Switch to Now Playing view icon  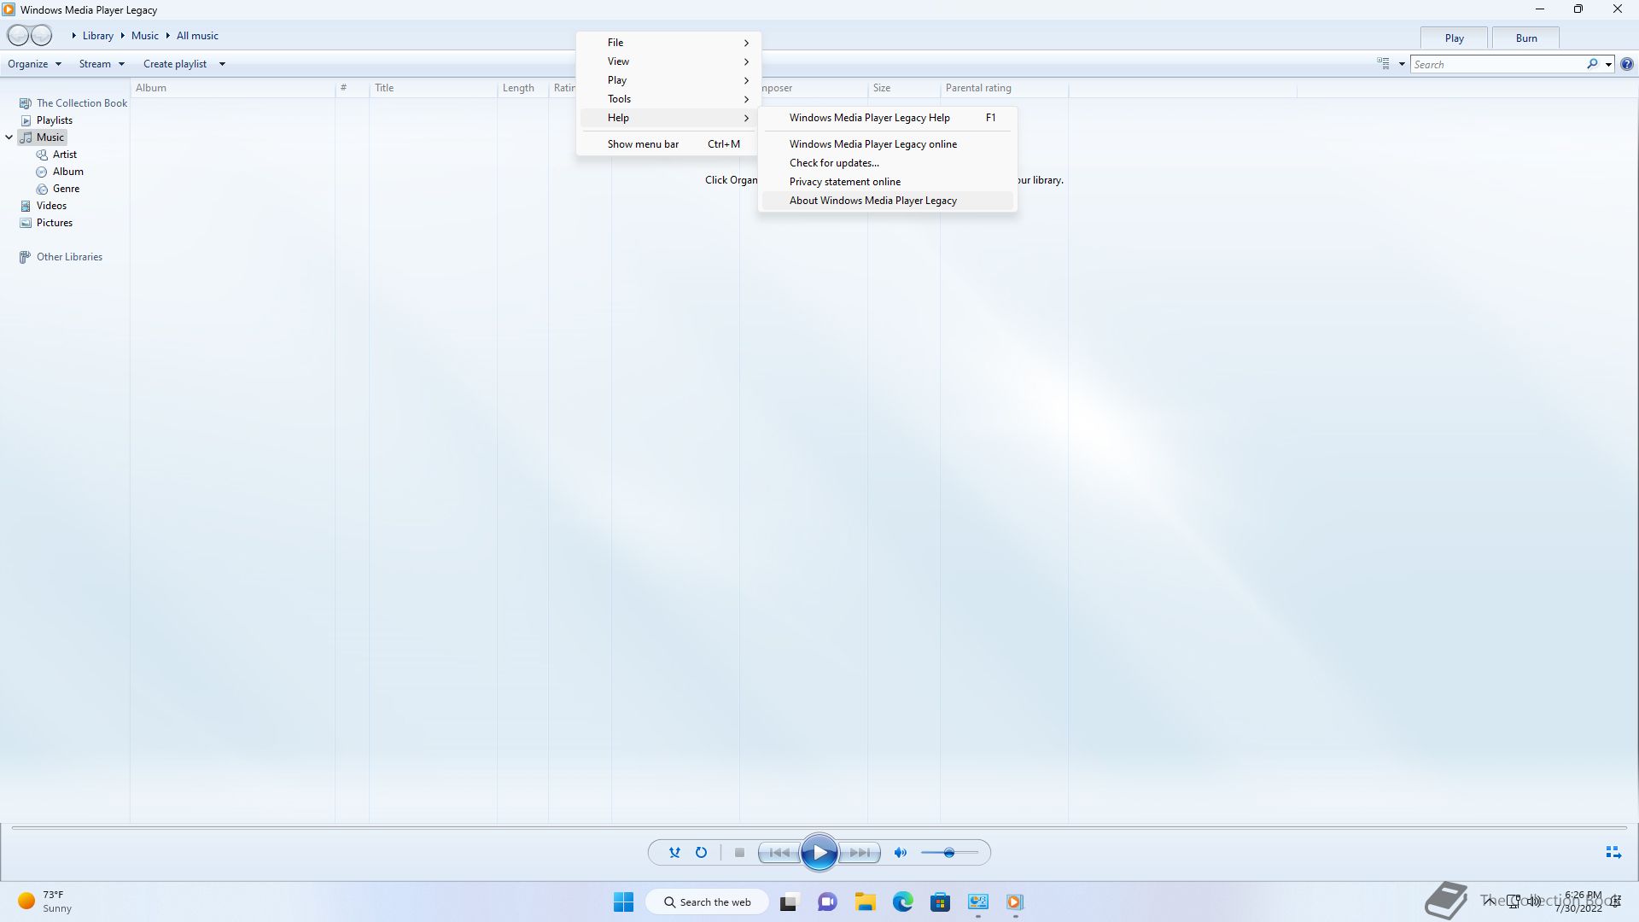tap(1613, 853)
